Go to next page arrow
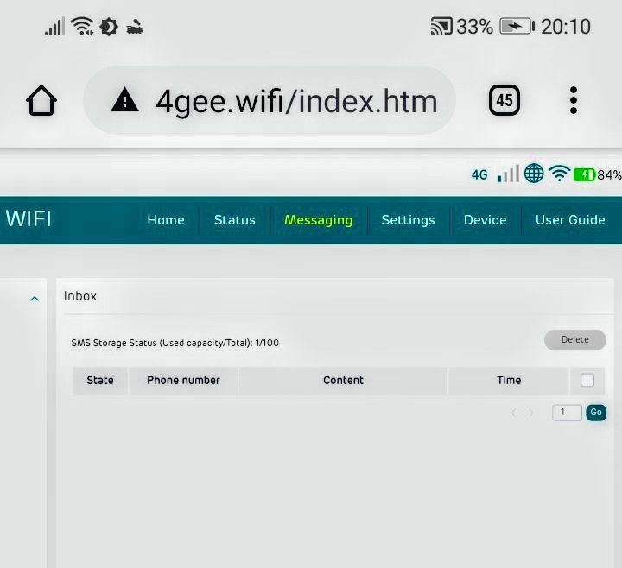Viewport: 622px width, 568px height. 531,413
